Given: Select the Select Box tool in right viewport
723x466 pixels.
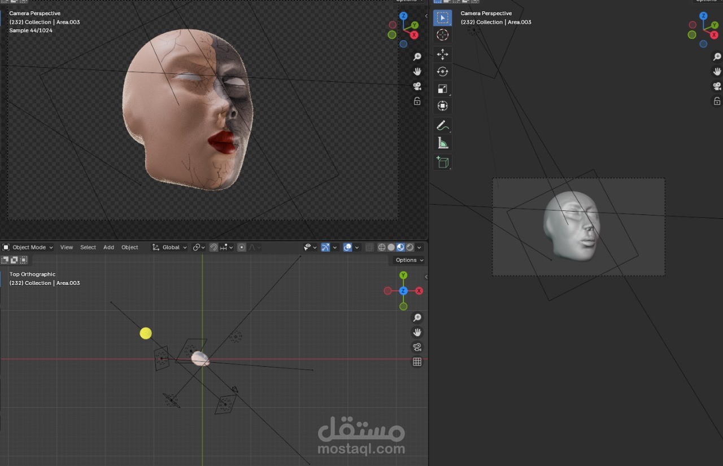Looking at the screenshot, I should pos(442,17).
